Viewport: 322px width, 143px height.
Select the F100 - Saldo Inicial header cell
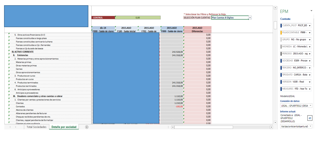point(126,31)
